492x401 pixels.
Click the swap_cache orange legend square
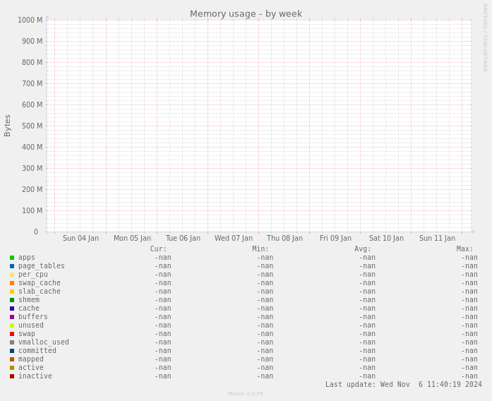12,283
